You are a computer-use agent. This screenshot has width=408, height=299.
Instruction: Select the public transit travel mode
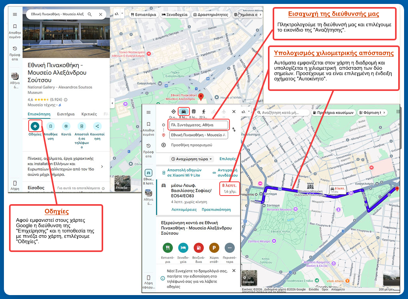point(193,112)
